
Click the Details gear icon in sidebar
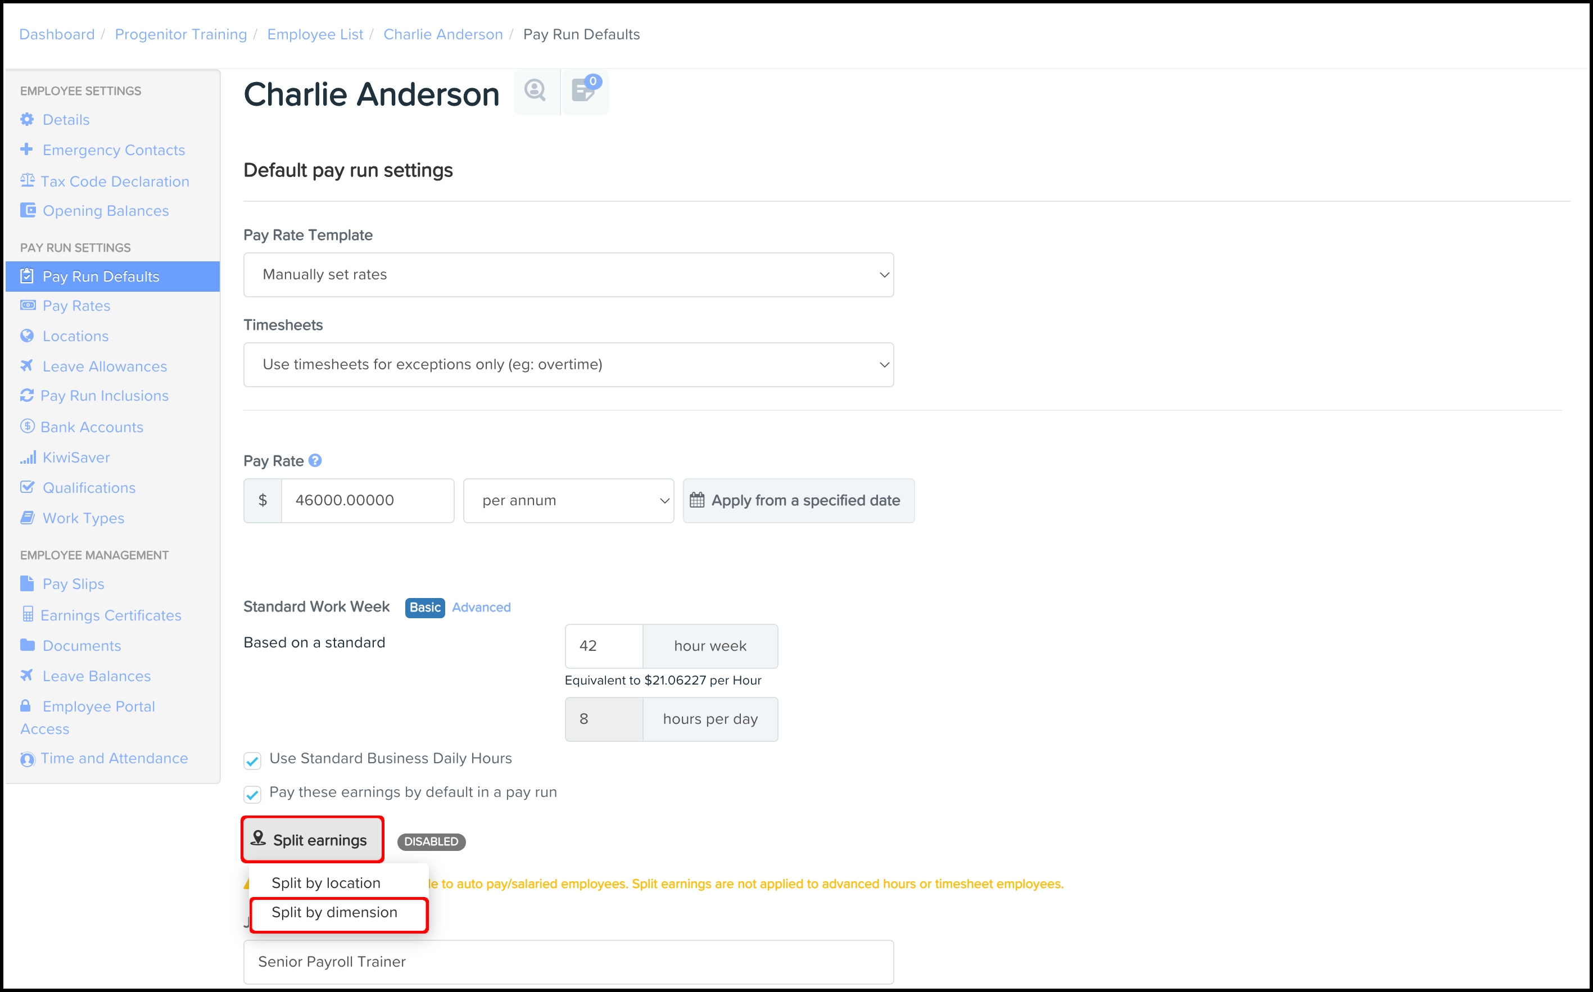27,119
